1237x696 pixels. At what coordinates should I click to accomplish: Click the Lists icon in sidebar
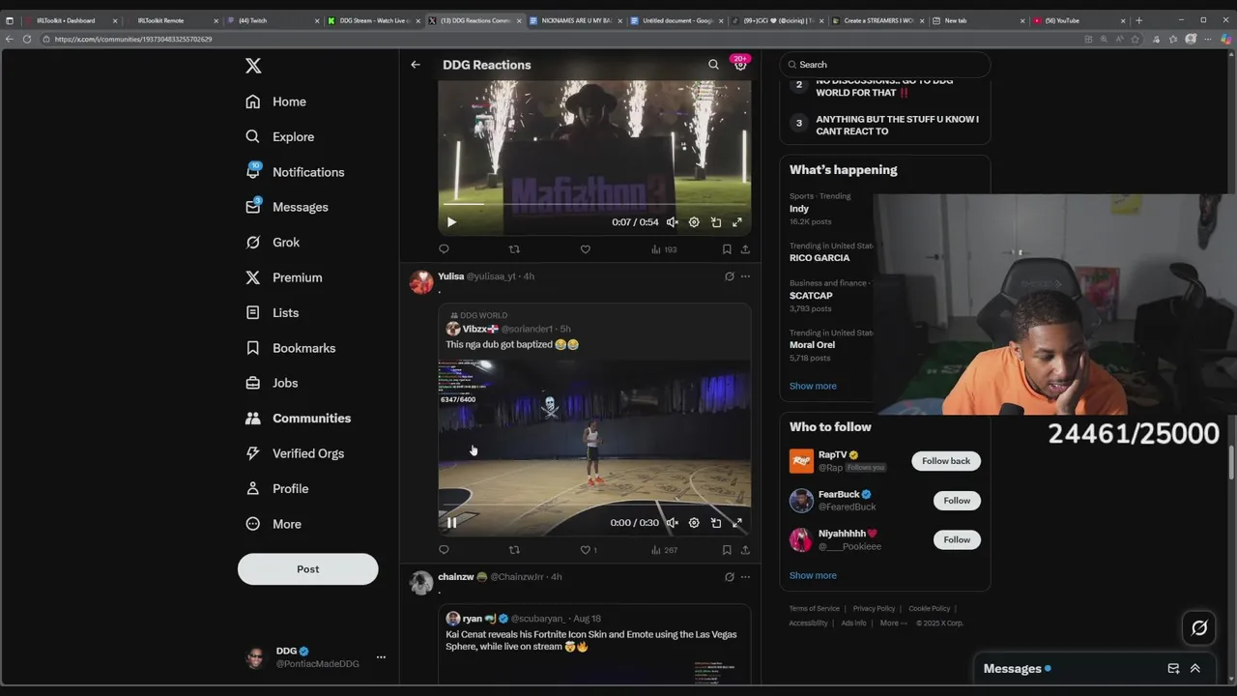(253, 312)
